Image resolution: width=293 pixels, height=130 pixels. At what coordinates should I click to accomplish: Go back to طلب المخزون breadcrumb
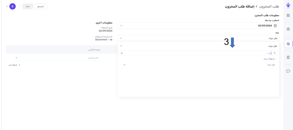pyautogui.click(x=269, y=6)
